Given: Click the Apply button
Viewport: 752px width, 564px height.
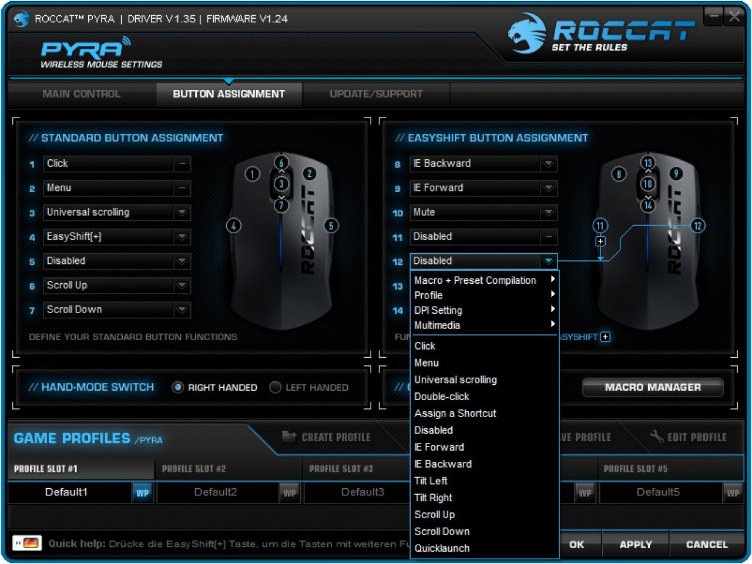Looking at the screenshot, I should (x=636, y=545).
